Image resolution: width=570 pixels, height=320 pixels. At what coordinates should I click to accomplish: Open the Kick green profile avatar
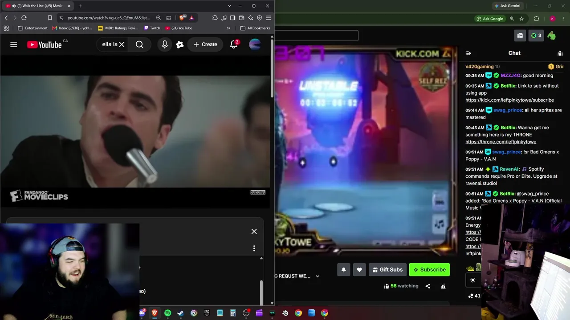point(552,36)
